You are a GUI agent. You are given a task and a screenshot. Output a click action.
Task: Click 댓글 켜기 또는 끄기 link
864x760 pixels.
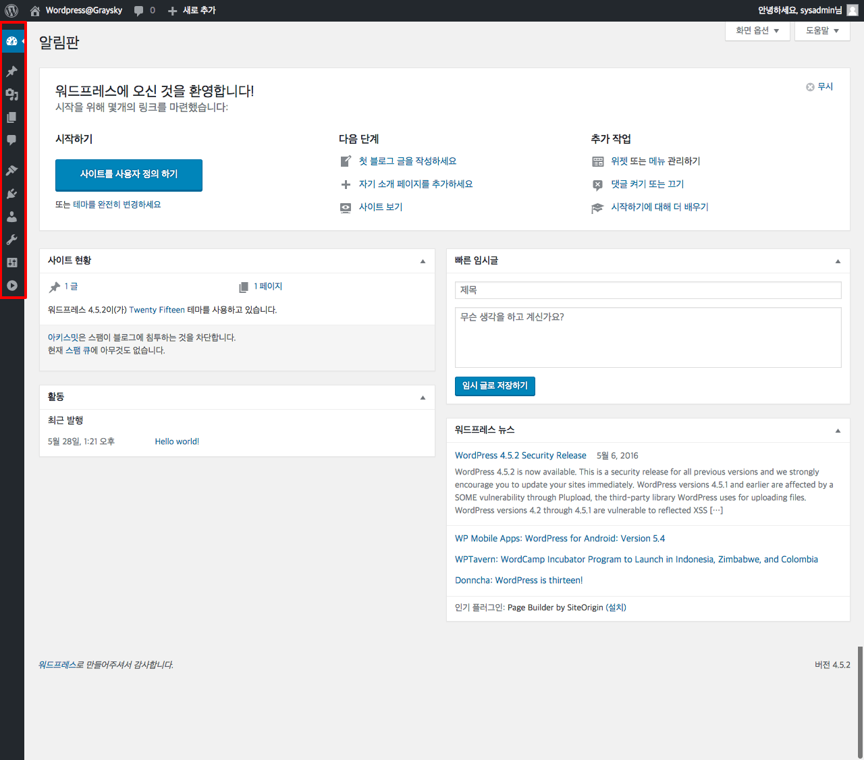(x=647, y=184)
